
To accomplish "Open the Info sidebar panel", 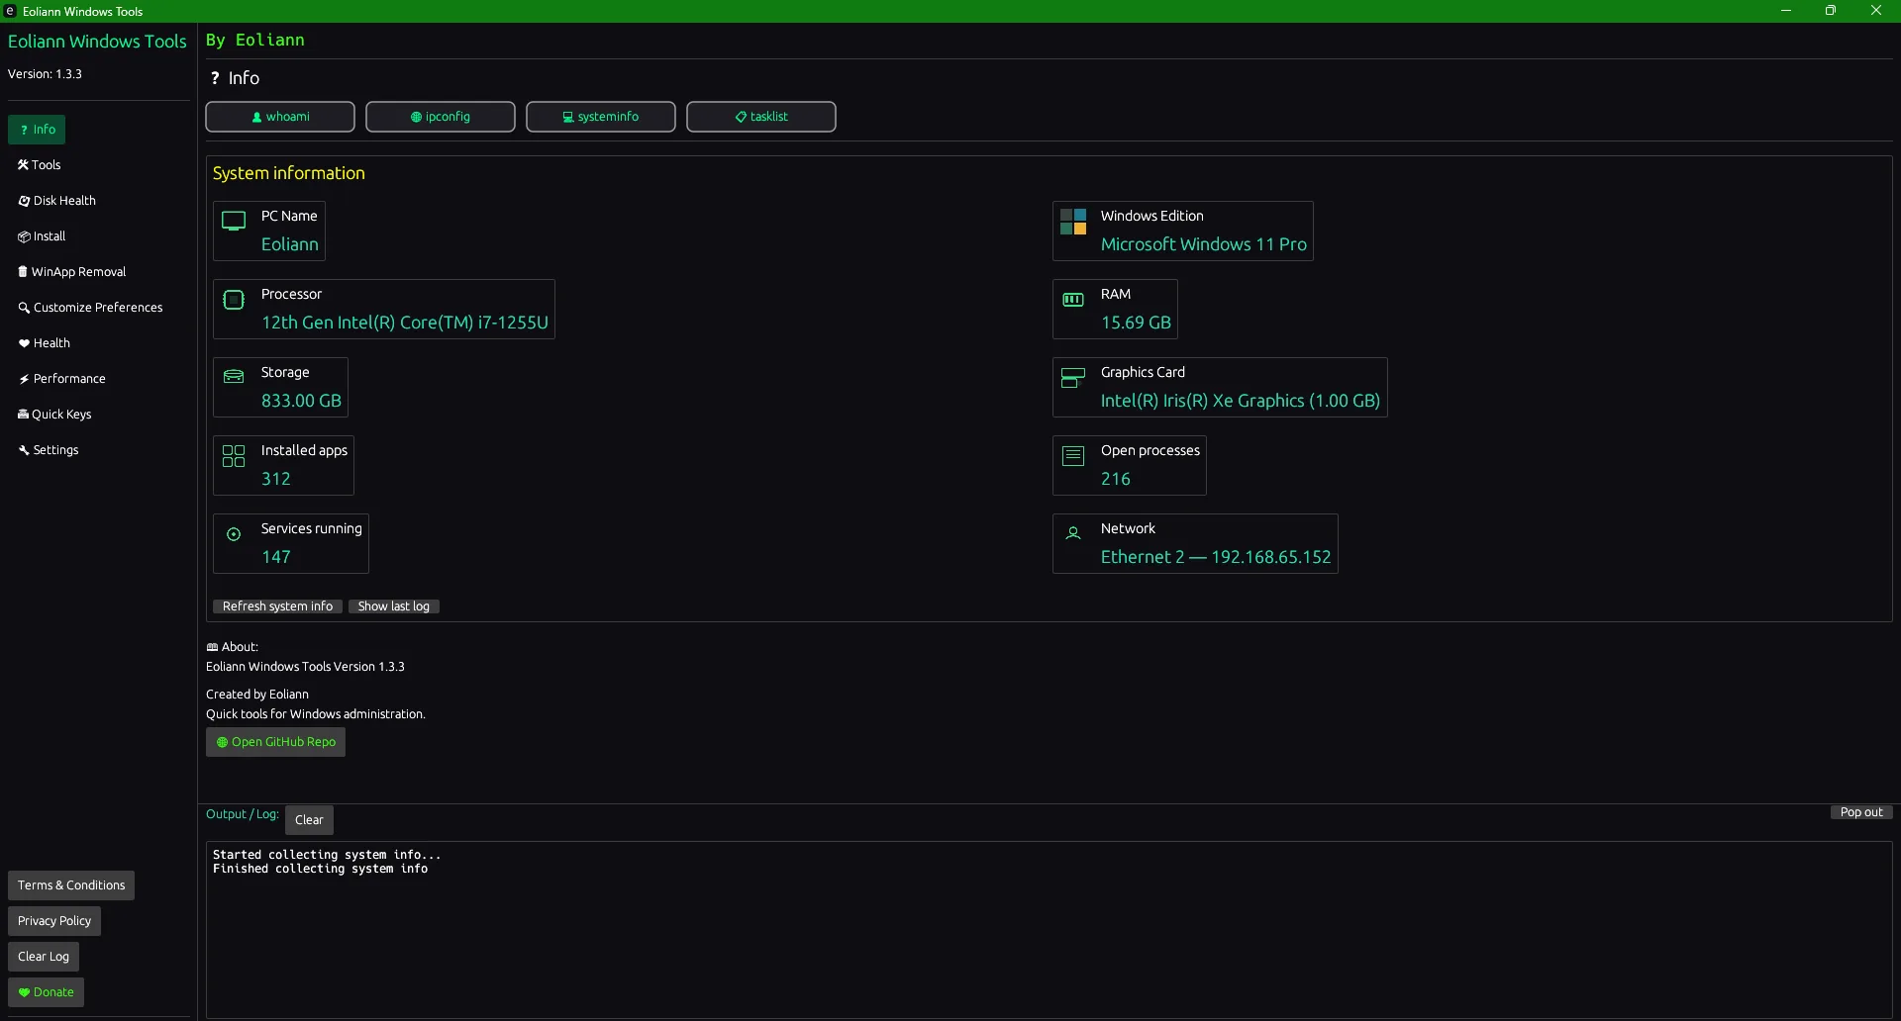I will (x=37, y=130).
